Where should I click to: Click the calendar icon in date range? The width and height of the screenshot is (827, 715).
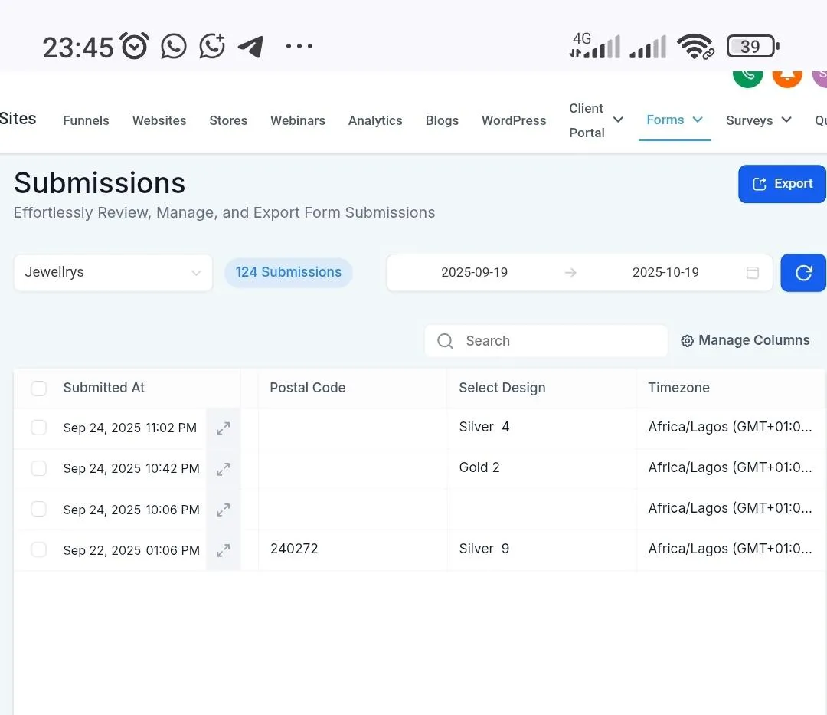(x=753, y=272)
